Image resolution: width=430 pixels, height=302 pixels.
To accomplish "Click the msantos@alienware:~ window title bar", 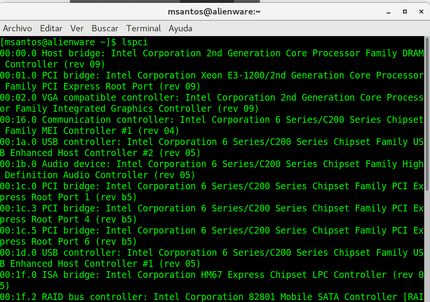I will click(215, 12).
